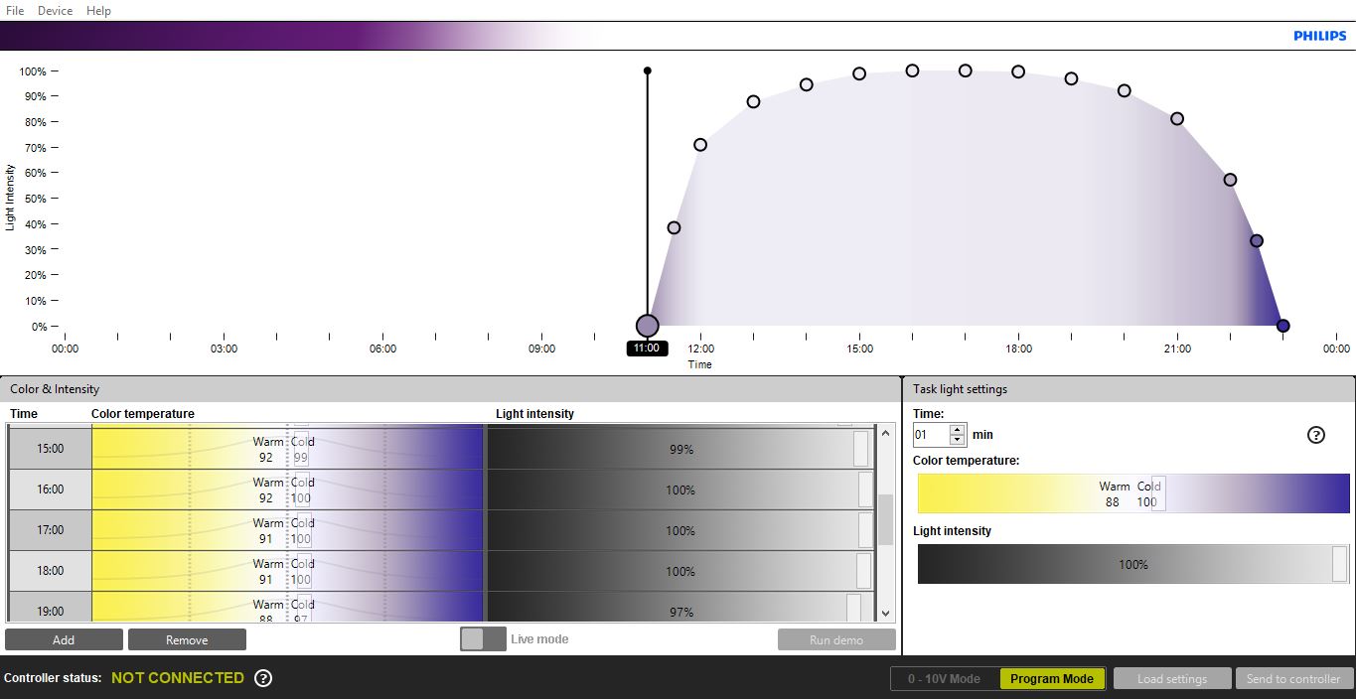Viewport: 1356px width, 699px height.
Task: Open the Help menu
Action: pyautogui.click(x=98, y=10)
